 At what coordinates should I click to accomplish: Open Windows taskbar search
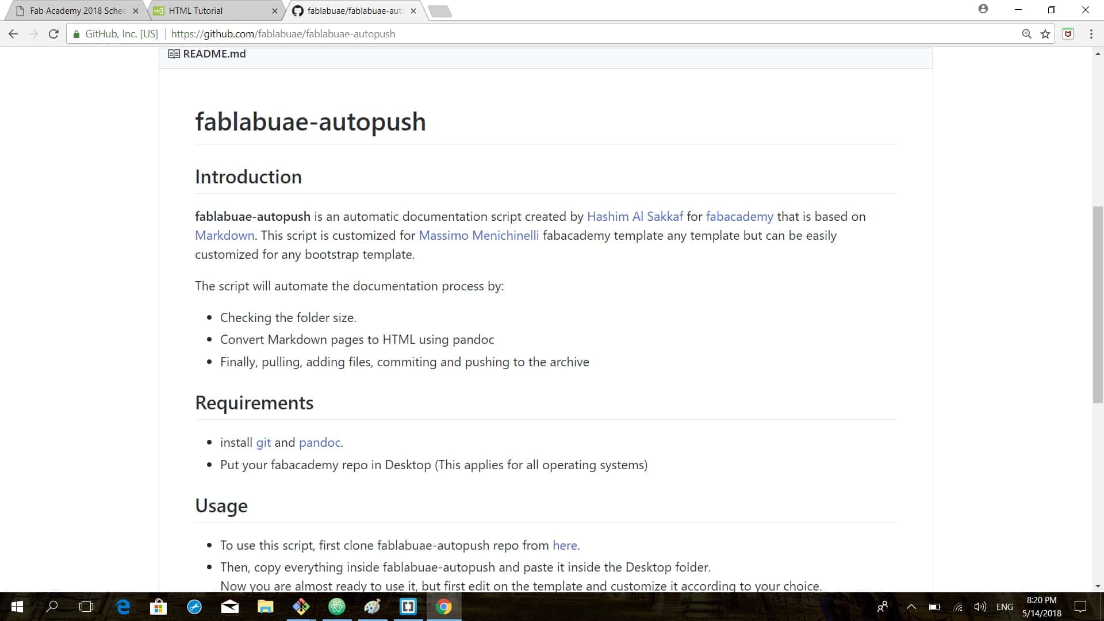52,607
